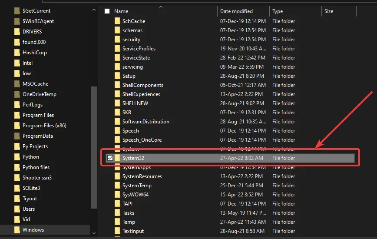Click the SoftwareDistribution folder icon

[117, 122]
